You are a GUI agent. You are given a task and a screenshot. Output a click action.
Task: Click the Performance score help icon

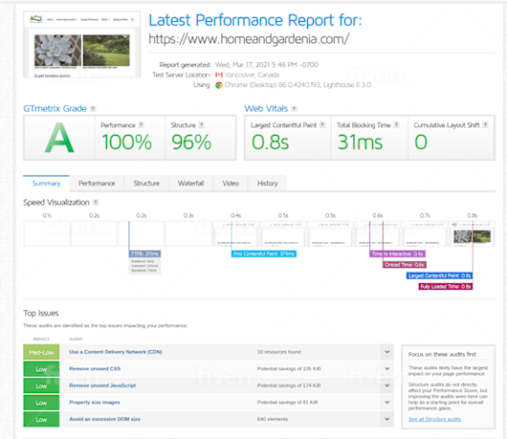(x=141, y=124)
